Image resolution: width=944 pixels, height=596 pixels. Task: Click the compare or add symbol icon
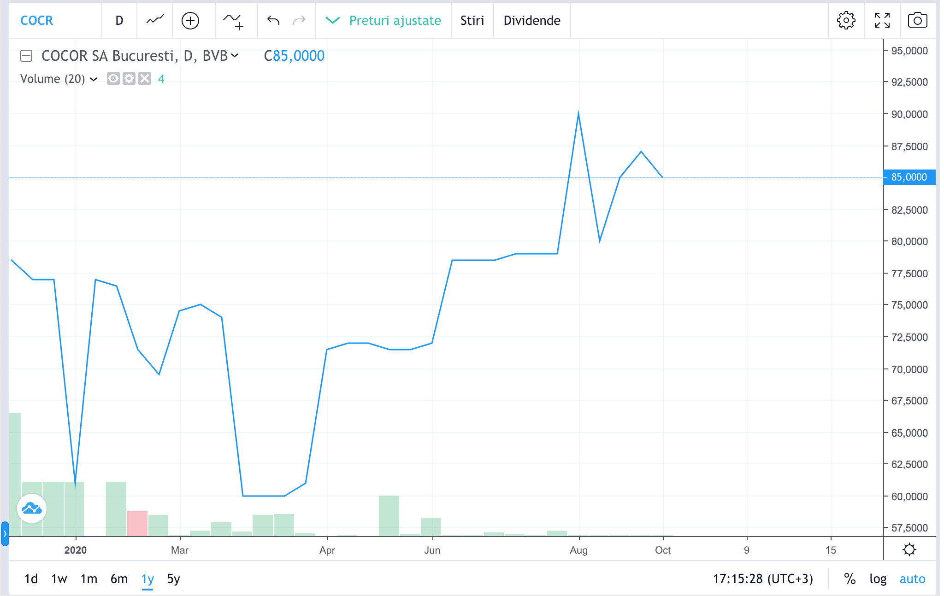(190, 20)
